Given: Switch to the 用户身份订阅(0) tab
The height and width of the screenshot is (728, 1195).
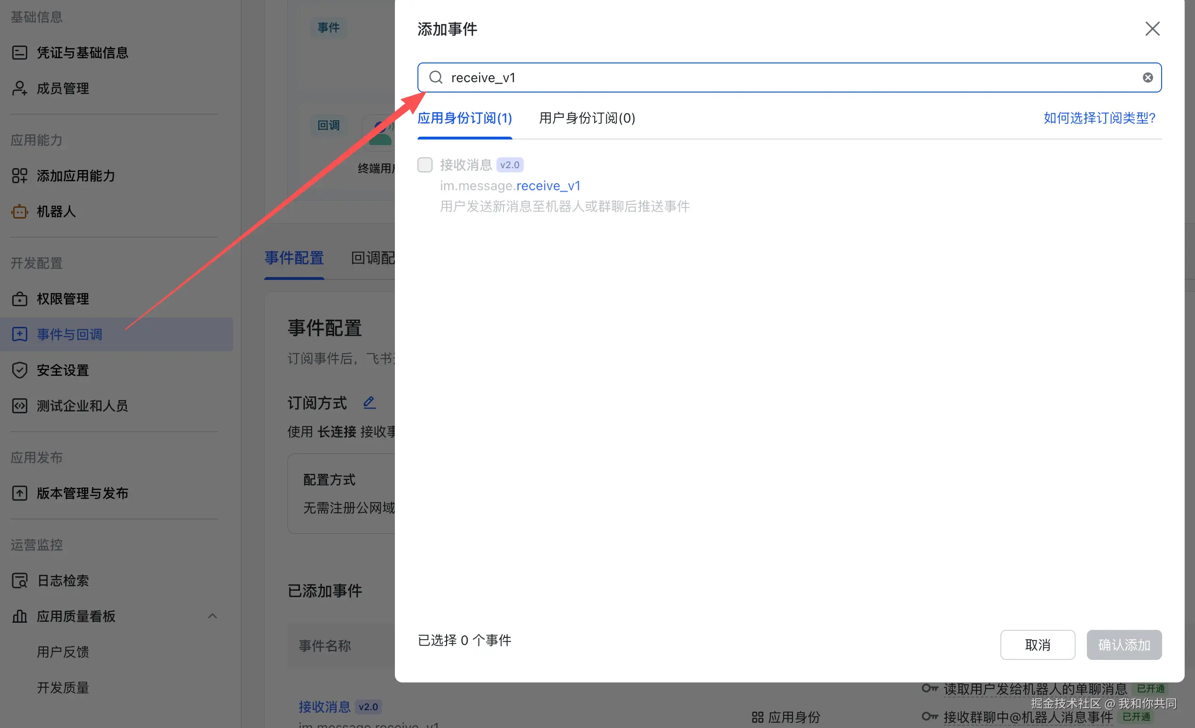Looking at the screenshot, I should click(587, 118).
